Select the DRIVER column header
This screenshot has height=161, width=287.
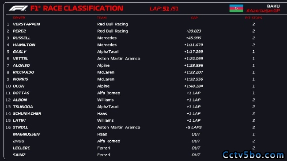tap(19, 18)
